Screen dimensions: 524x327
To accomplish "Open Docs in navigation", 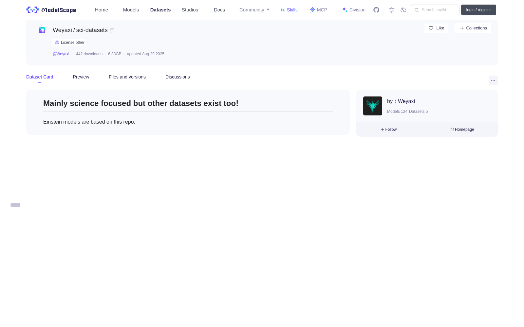I will [219, 10].
